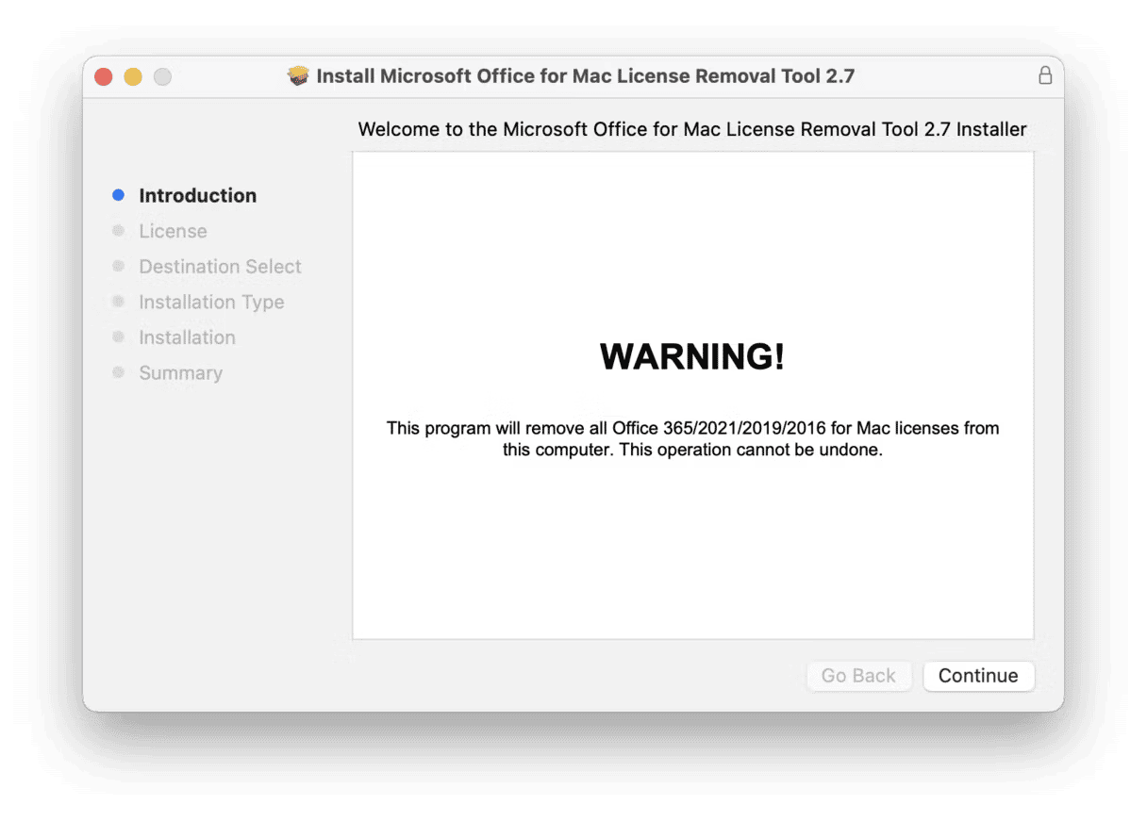This screenshot has width=1147, height=821.
Task: Click the WARNING! heading text
Action: click(692, 356)
